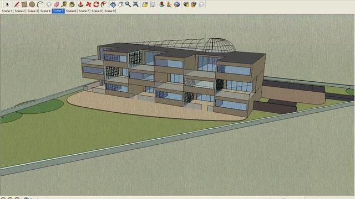Click the Zoom Extents icon
Viewport: 355px width, 199px height.
pyautogui.click(x=135, y=4)
